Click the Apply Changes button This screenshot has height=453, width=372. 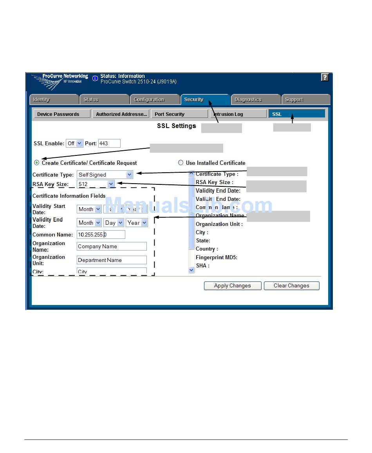click(x=233, y=286)
